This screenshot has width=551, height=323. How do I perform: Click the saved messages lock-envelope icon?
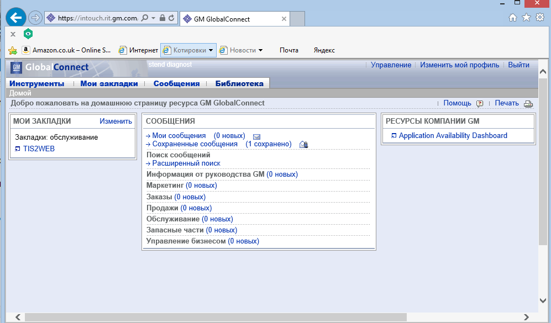point(303,144)
